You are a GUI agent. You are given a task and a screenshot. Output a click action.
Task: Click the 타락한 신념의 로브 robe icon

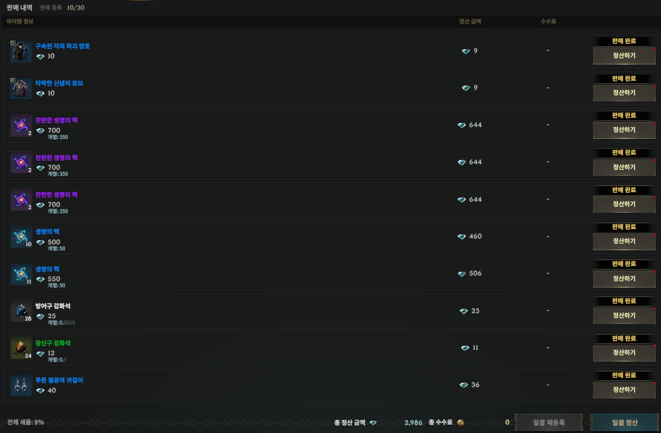21,88
